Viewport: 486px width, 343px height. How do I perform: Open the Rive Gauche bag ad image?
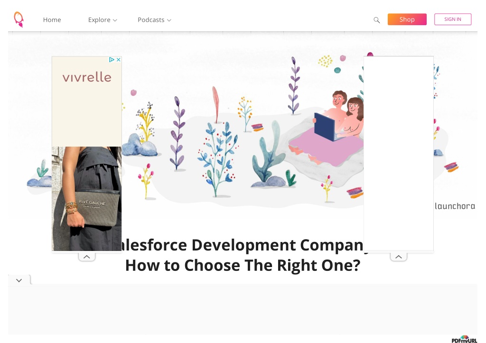pyautogui.click(x=86, y=199)
